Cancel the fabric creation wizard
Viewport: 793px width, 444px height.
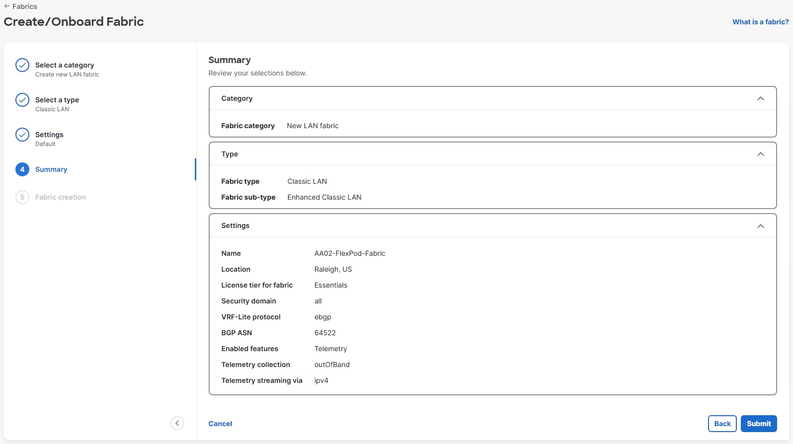220,424
